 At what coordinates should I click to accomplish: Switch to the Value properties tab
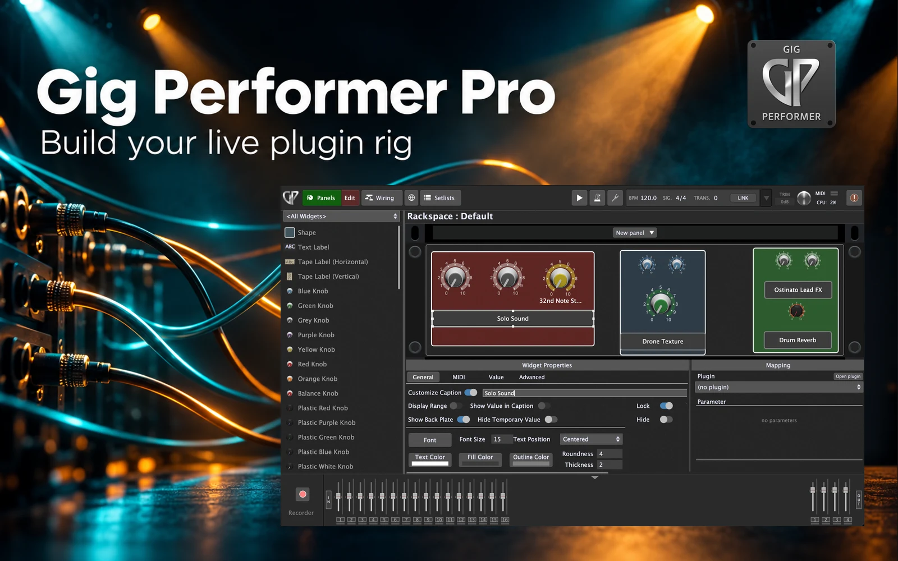(x=496, y=377)
